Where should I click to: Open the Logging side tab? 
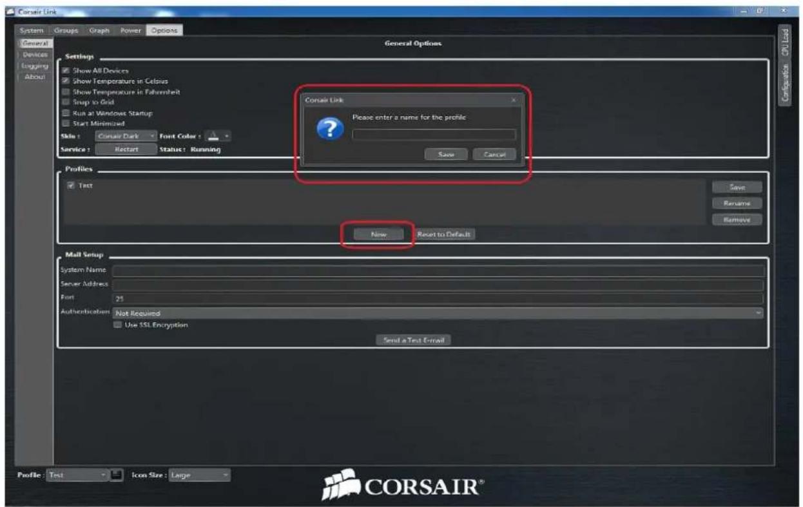click(35, 66)
